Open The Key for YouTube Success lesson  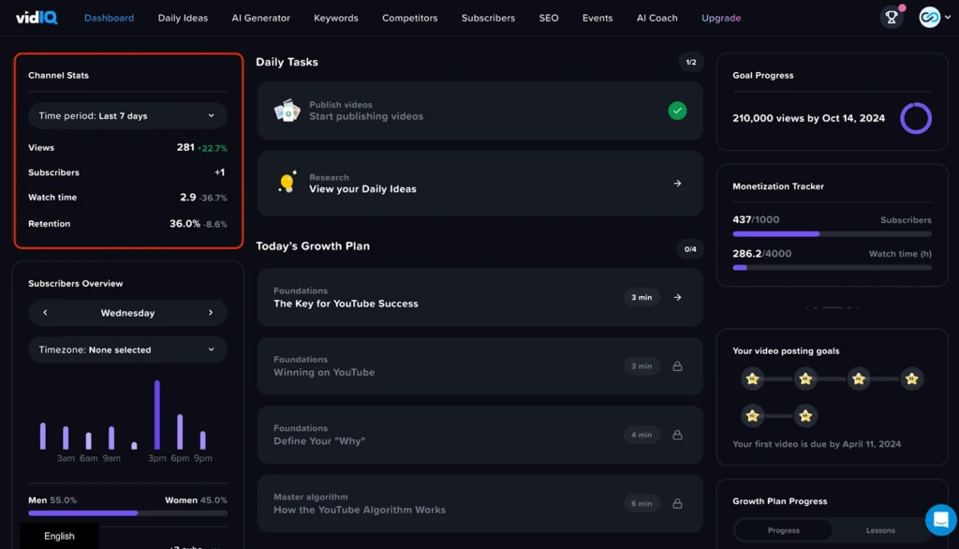click(x=478, y=296)
